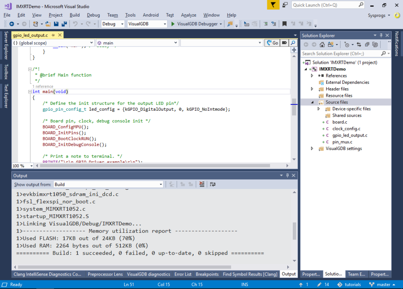Viewport: 403px width, 289px height.
Task: Click the Home icon in Solution Explorer
Action: (x=322, y=45)
